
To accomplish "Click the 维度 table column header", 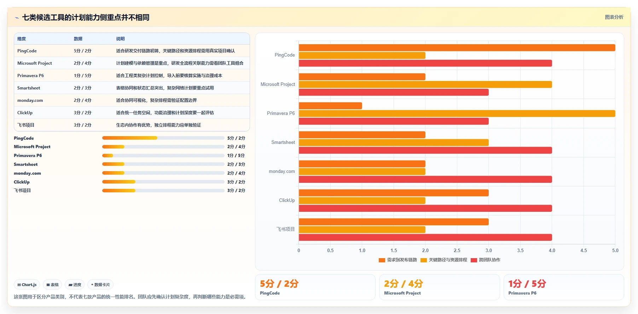I will click(x=22, y=39).
